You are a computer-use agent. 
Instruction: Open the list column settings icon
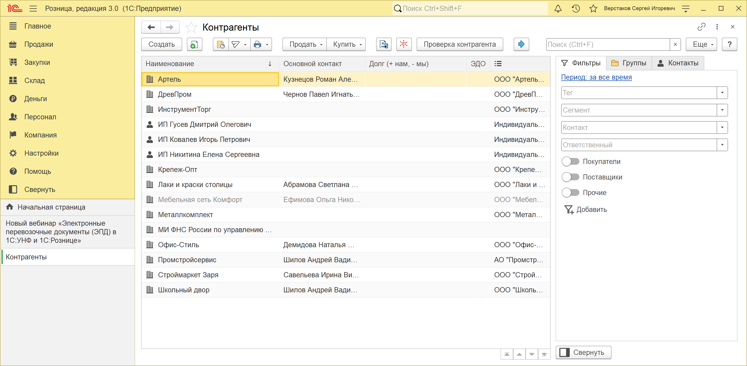click(x=498, y=64)
